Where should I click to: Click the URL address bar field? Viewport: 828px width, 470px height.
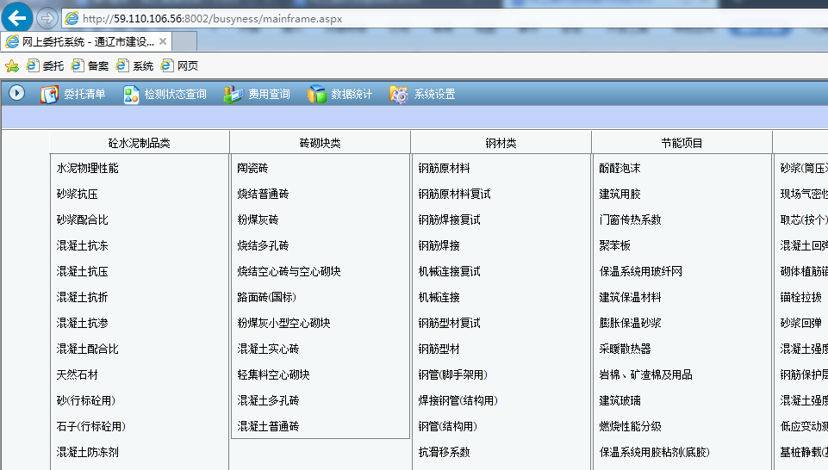pos(345,18)
